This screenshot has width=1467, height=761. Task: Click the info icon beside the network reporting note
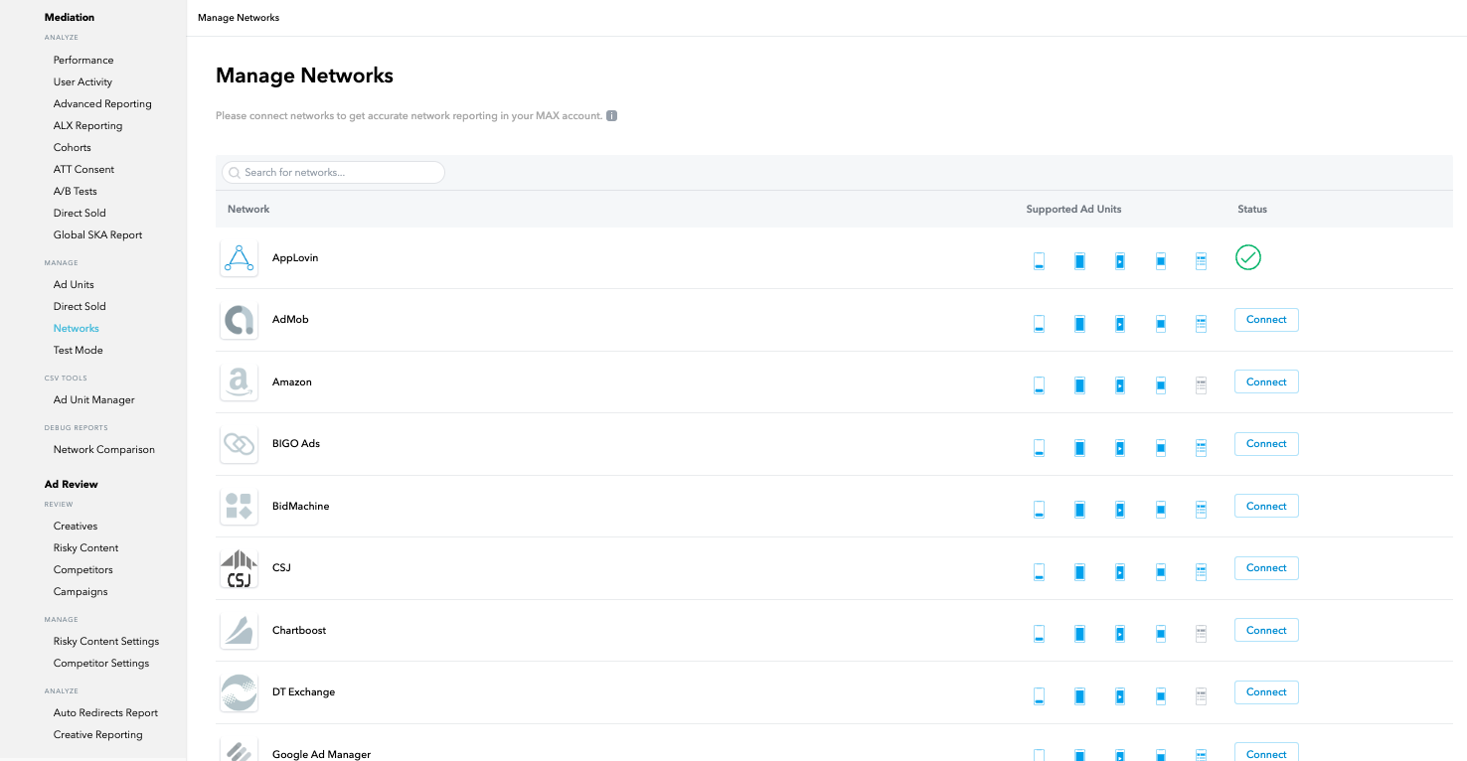pyautogui.click(x=611, y=115)
